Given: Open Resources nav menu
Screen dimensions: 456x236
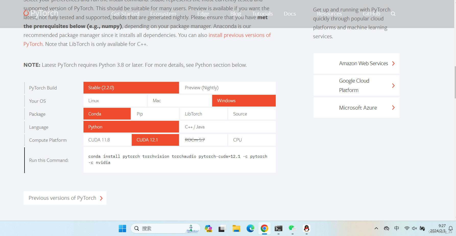Looking at the screenshot, I should click(329, 14).
